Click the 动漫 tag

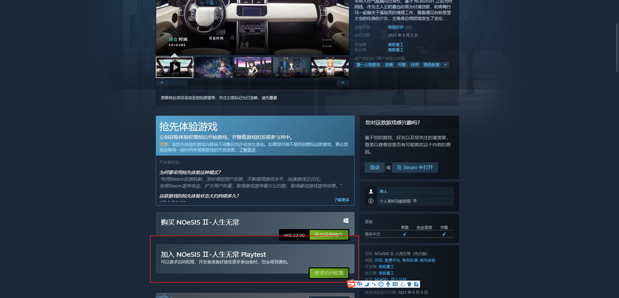[389, 65]
